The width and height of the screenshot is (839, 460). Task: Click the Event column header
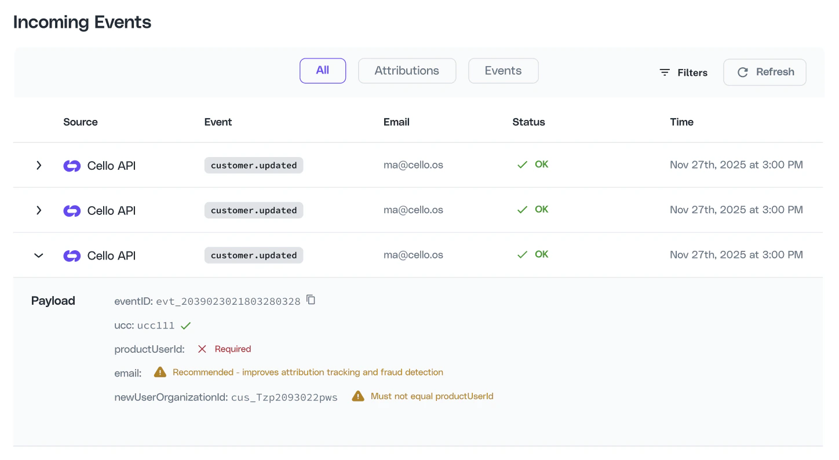click(x=218, y=122)
